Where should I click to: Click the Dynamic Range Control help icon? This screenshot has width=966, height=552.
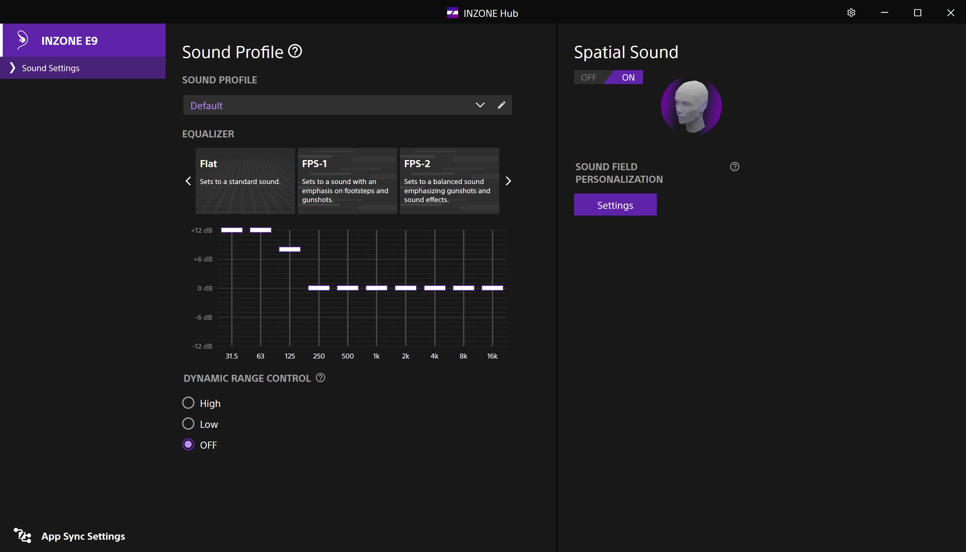coord(320,378)
